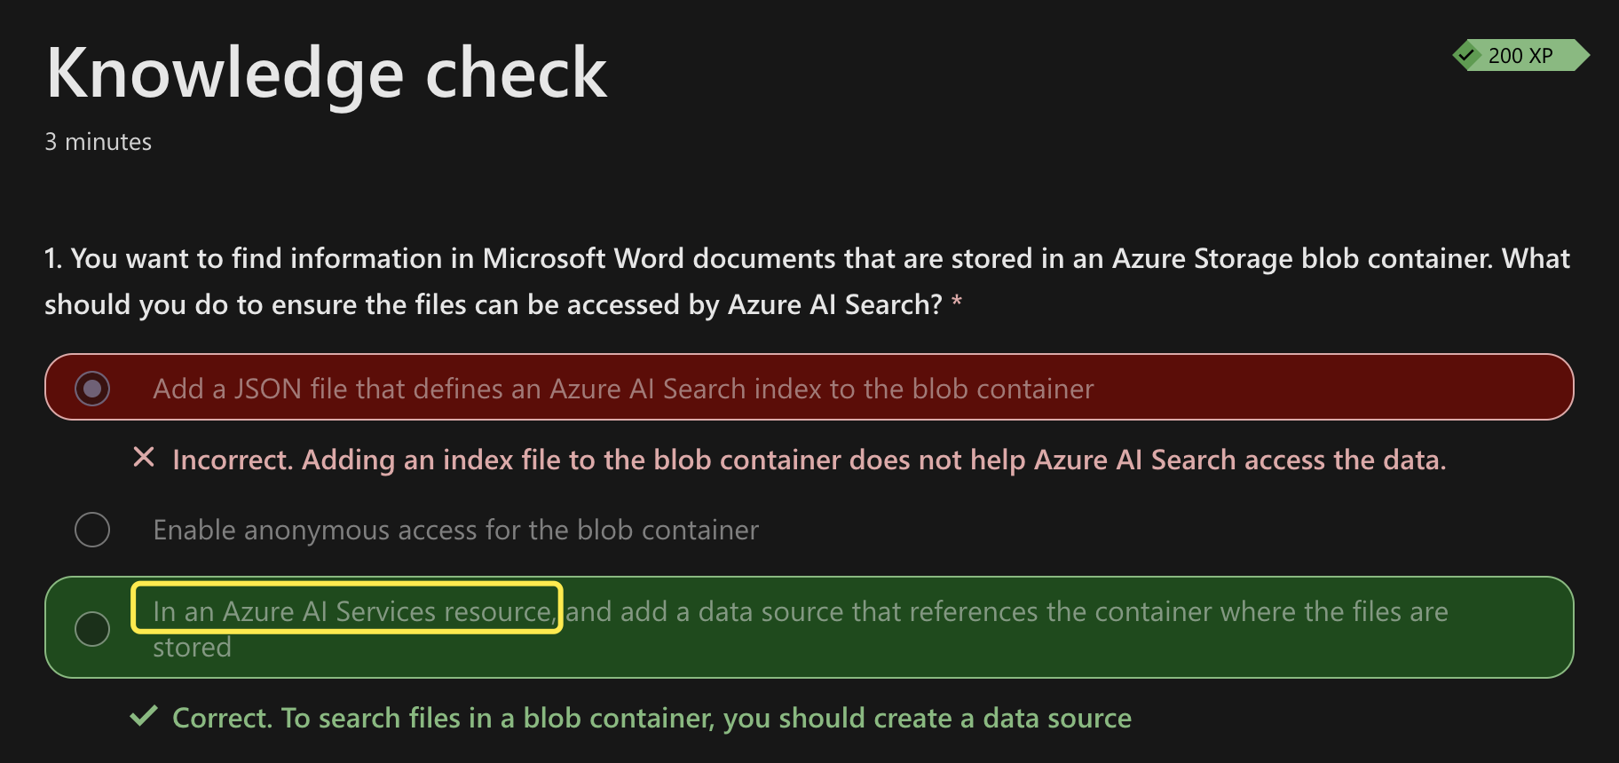Click the red X incorrect icon
This screenshot has height=763, width=1619.
coord(143,458)
